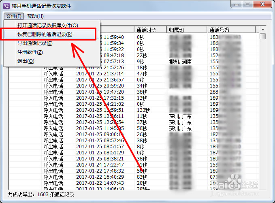Image resolution: width=275 pixels, height=203 pixels.
Task: Select row with time 2017-01-25 21:52:26
Action: [134, 68]
